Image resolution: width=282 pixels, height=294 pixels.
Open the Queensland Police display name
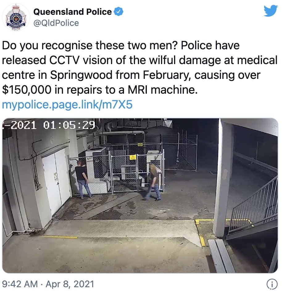click(x=73, y=12)
